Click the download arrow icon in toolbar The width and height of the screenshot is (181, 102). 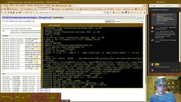tap(17, 12)
